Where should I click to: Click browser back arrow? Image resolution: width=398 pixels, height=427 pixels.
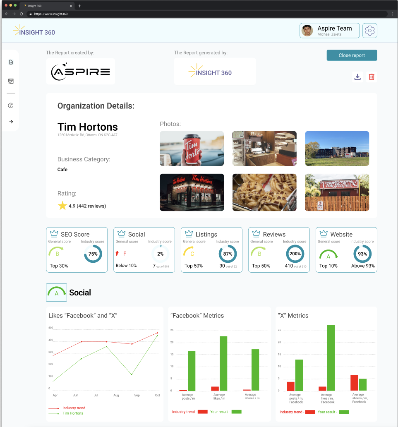7,14
